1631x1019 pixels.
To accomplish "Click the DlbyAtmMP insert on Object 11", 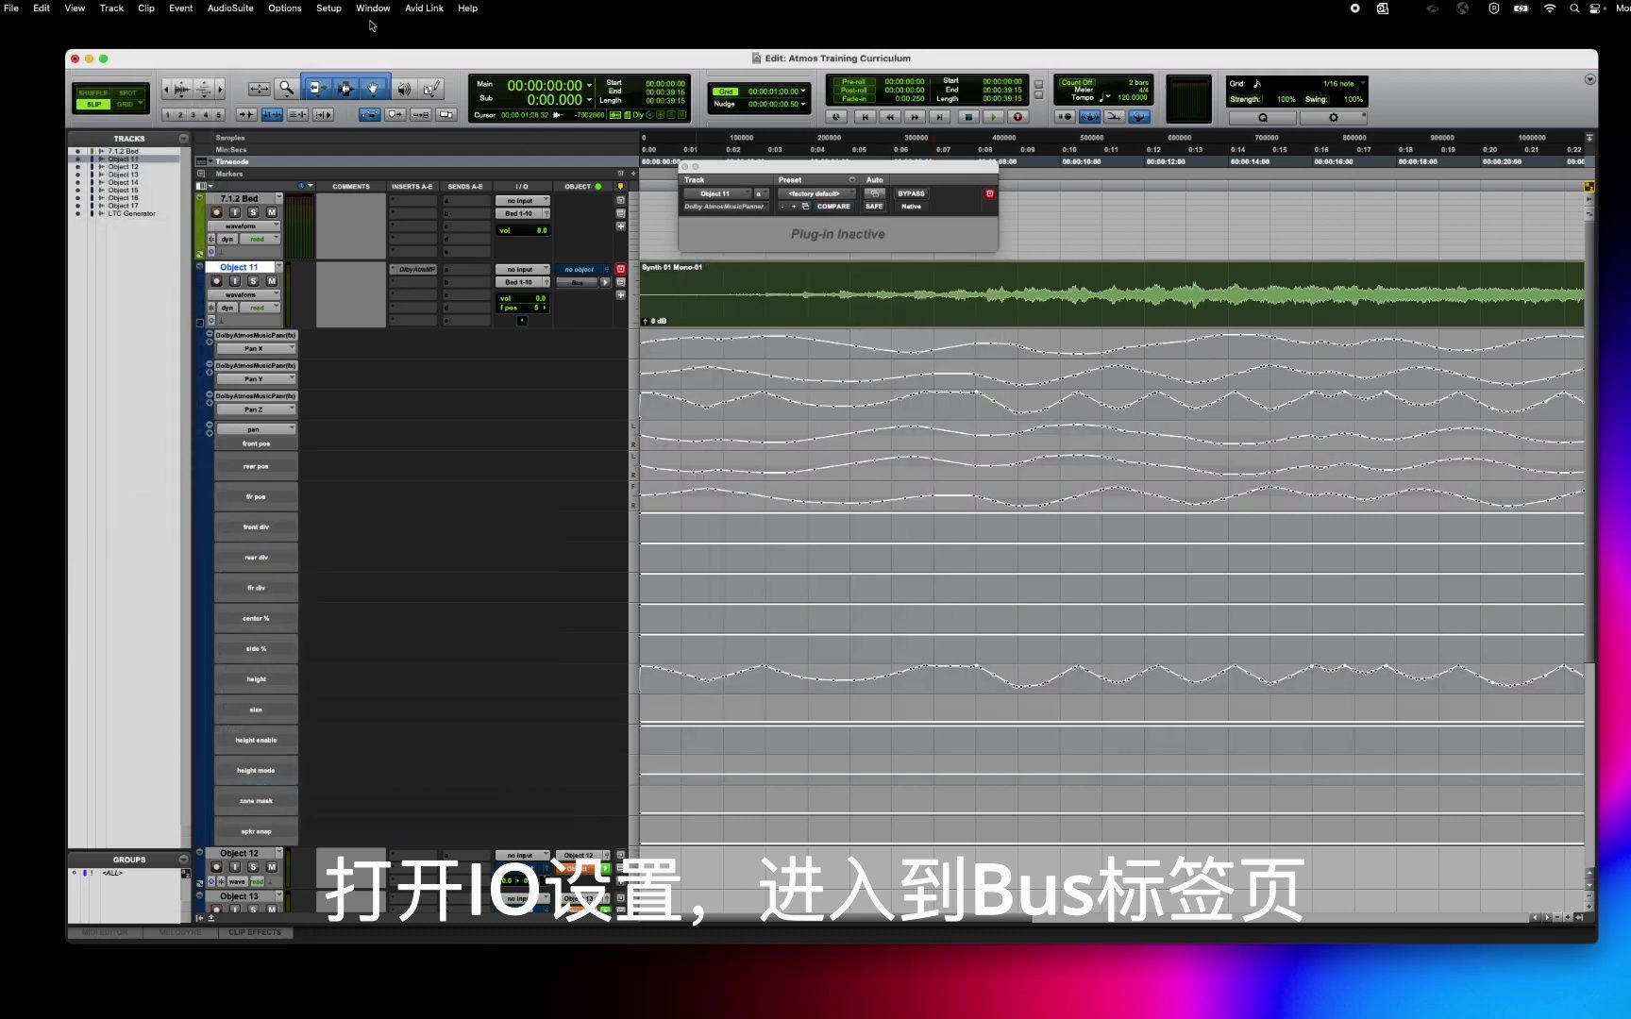I will pos(415,270).
